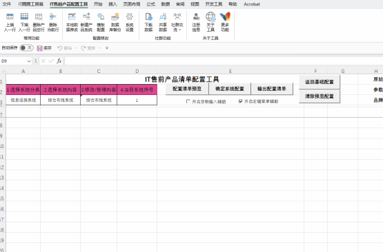
Task: Click inside the formula bar input
Action: (224, 61)
